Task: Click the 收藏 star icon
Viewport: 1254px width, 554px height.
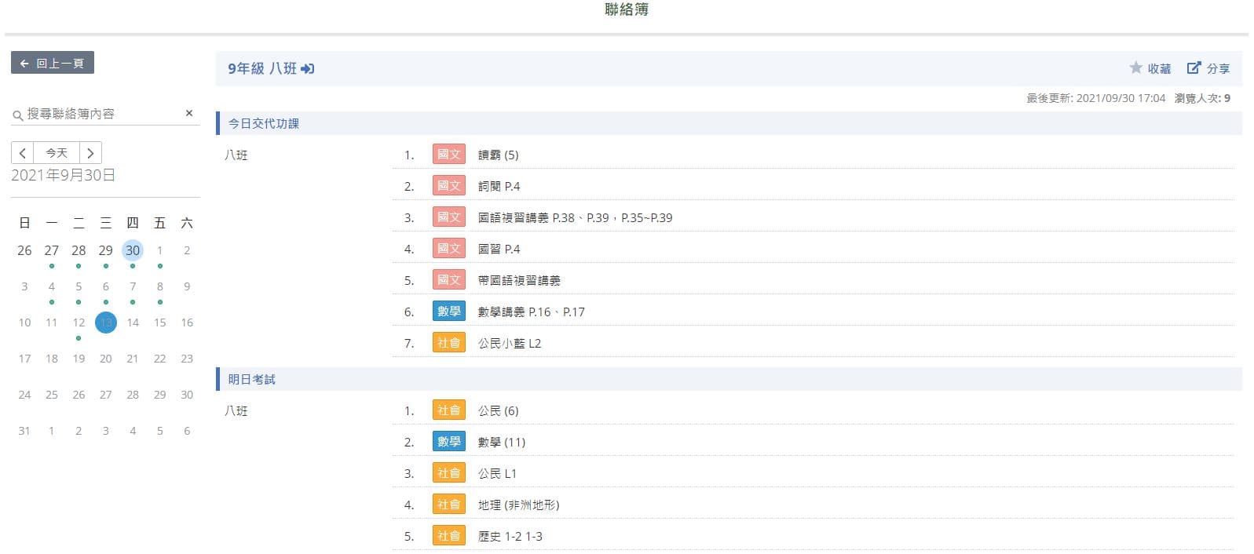Action: tap(1135, 68)
